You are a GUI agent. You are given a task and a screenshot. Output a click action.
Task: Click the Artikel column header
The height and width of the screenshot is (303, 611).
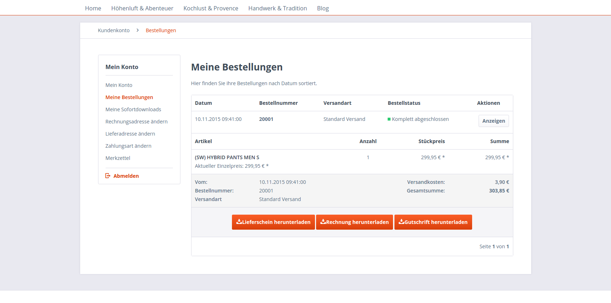tap(203, 141)
